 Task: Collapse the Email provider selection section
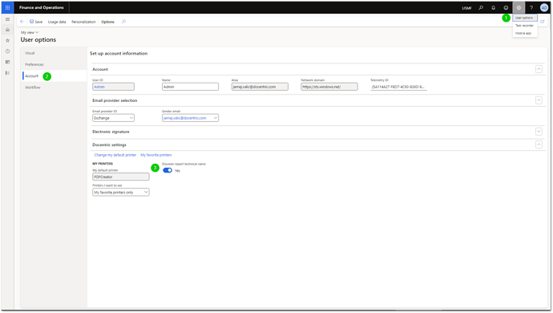pos(539,100)
